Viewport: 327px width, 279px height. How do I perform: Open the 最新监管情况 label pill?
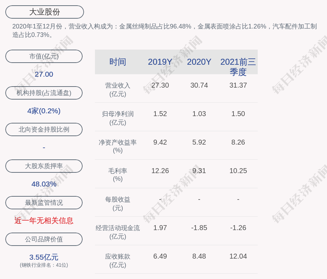click(44, 203)
